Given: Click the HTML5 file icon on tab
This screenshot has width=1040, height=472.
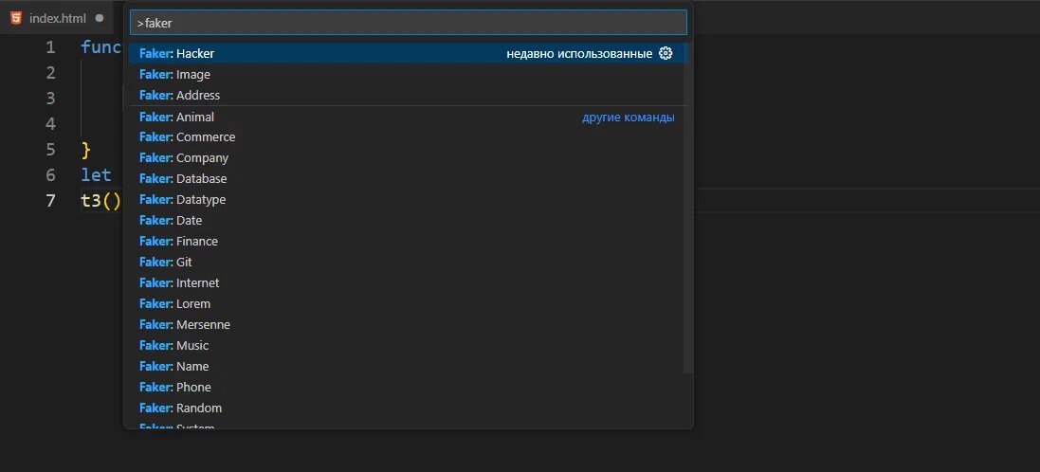Looking at the screenshot, I should [16, 18].
